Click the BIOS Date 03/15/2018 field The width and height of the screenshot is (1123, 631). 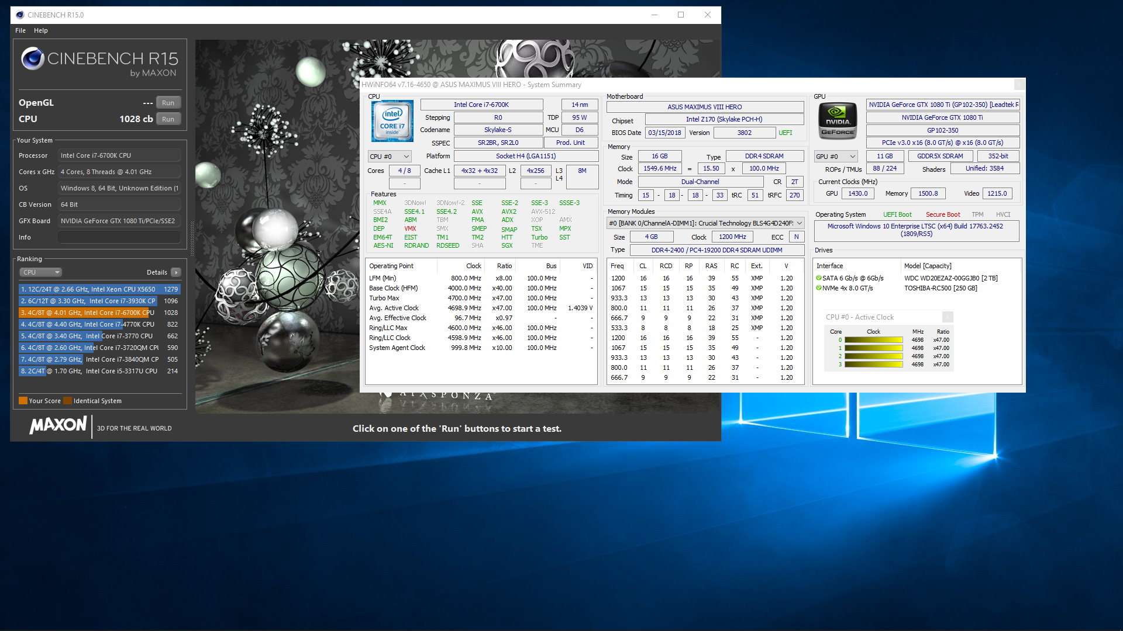click(x=664, y=133)
